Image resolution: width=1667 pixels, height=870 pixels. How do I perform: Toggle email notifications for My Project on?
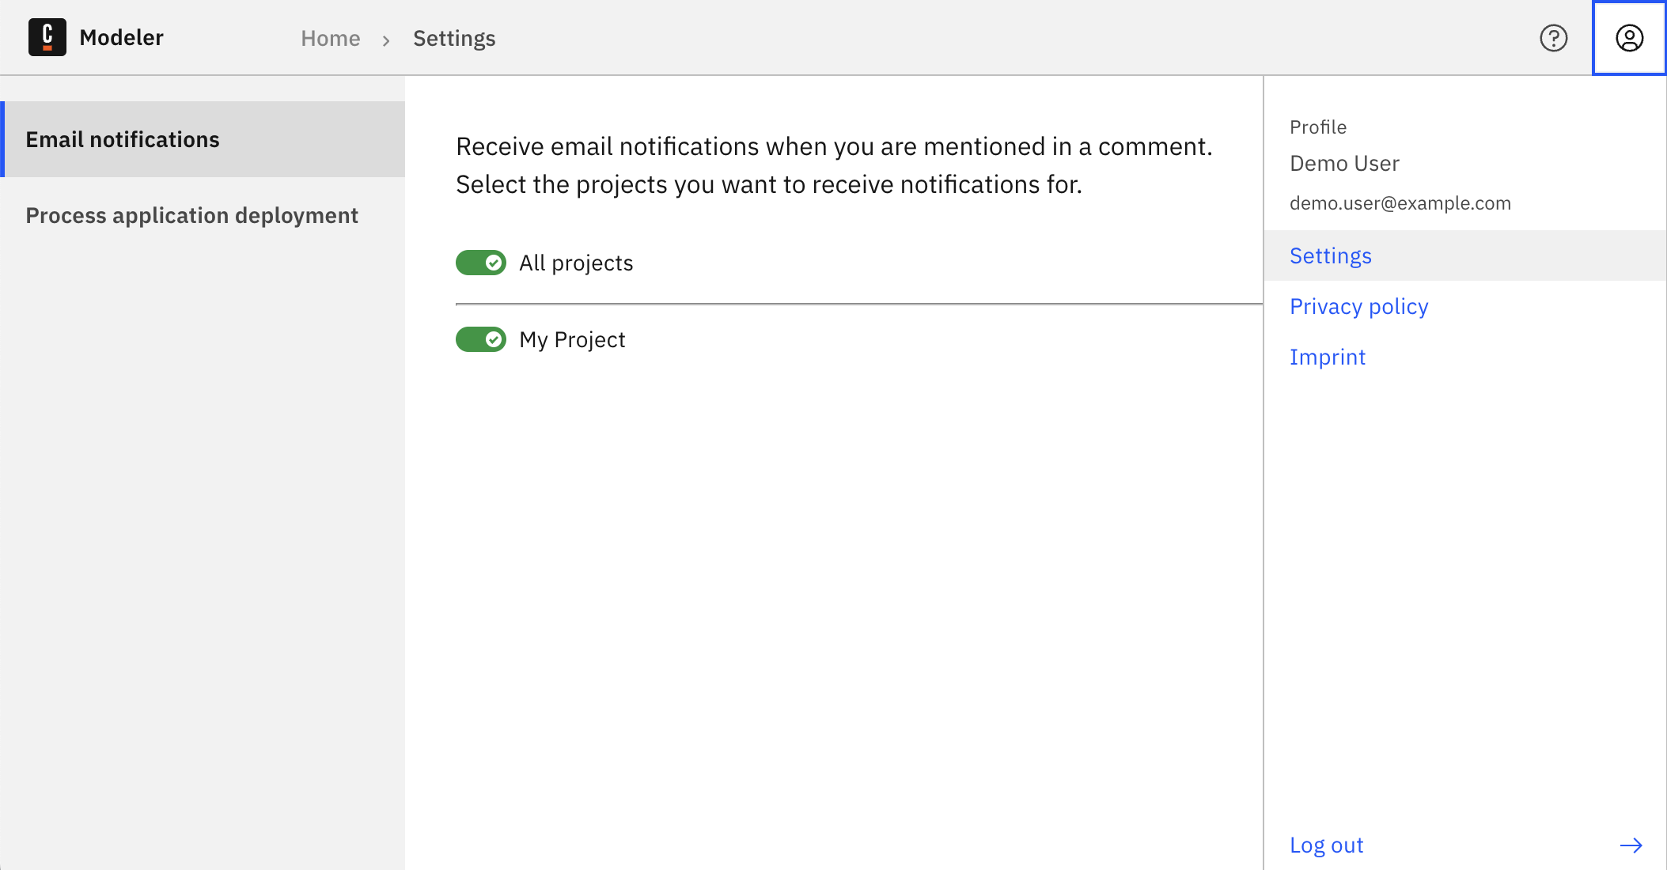tap(480, 339)
